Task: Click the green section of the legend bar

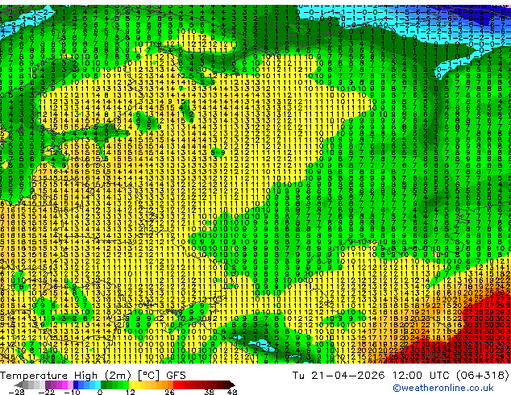Action: (114, 385)
